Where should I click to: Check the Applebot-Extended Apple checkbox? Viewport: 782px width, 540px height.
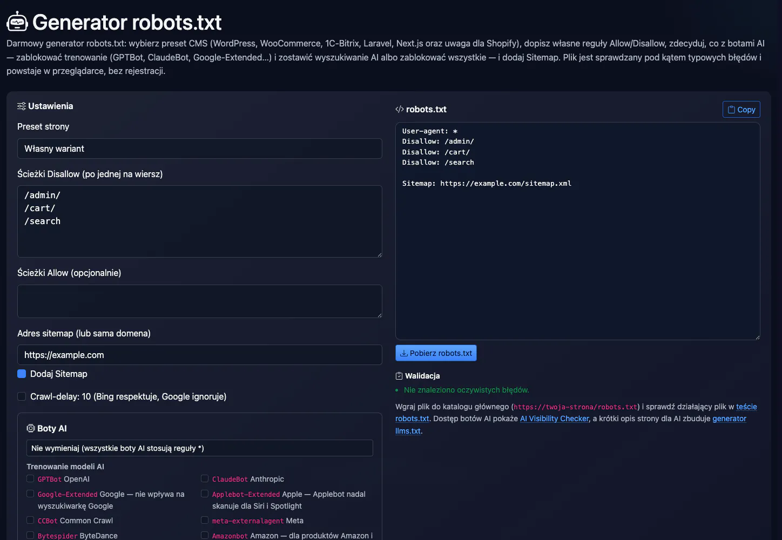205,494
